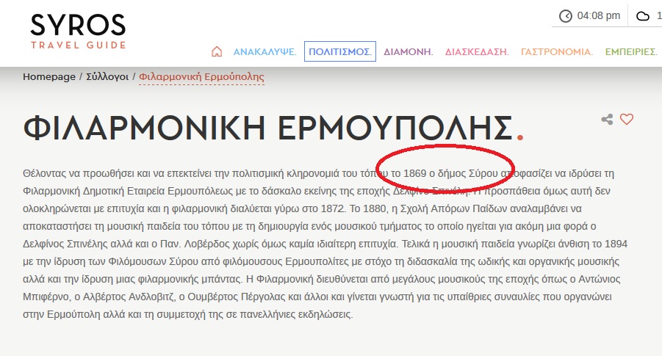Select the ΠΟΛΙΤΙΣΜΟΣ menu item
Image resolution: width=662 pixels, height=356 pixels.
click(x=340, y=52)
